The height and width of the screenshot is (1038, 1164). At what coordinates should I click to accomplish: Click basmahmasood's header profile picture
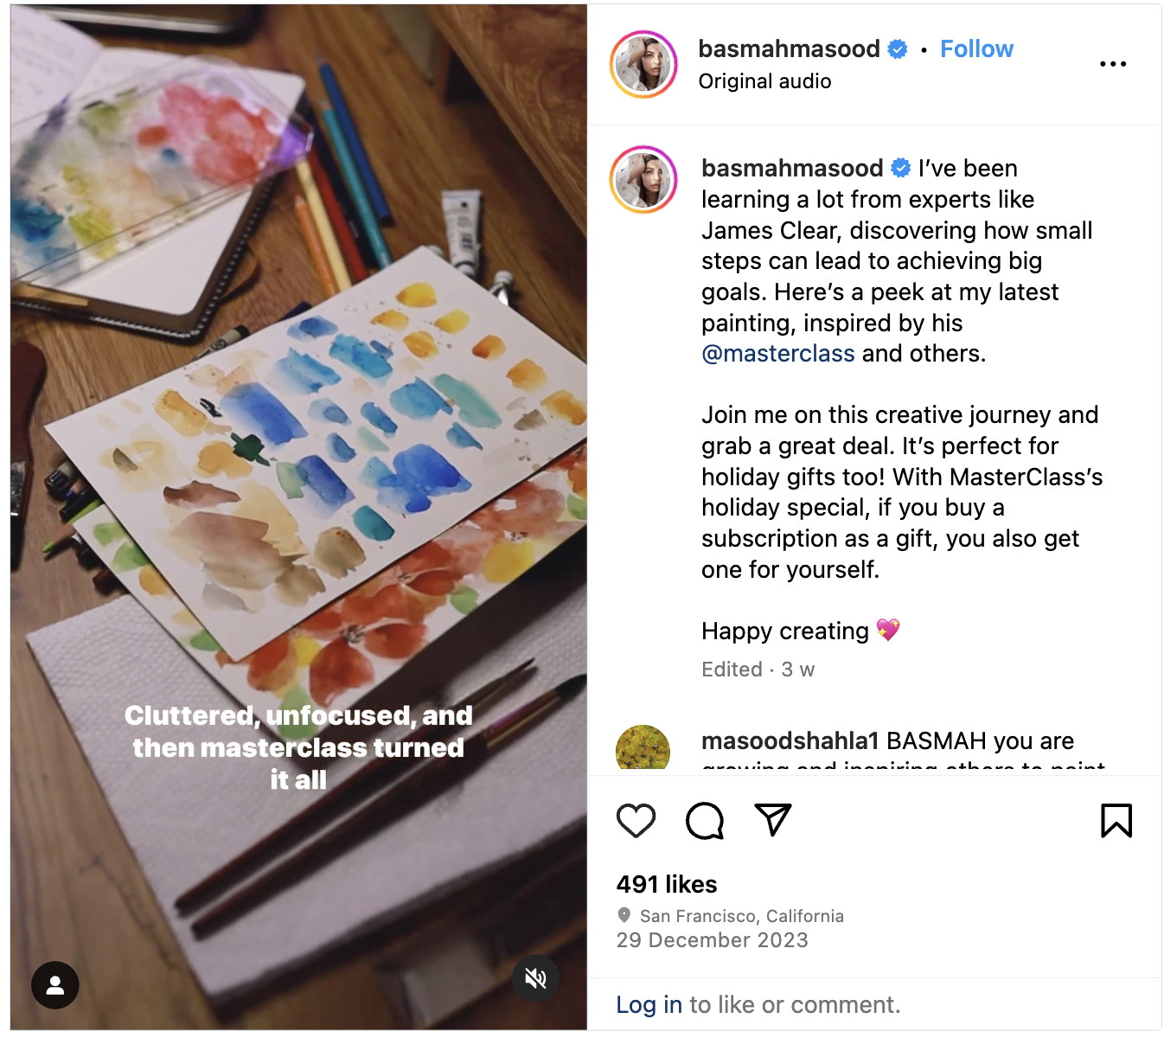pos(643,64)
